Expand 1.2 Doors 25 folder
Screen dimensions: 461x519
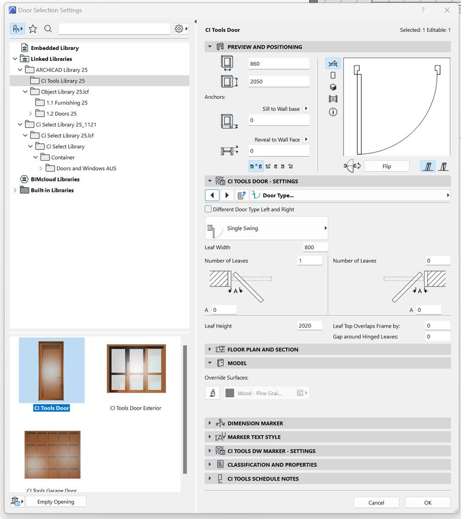tap(31, 113)
